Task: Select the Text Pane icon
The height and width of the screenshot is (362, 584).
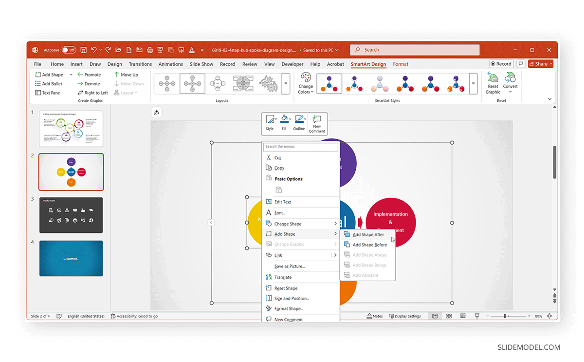Action: 37,93
